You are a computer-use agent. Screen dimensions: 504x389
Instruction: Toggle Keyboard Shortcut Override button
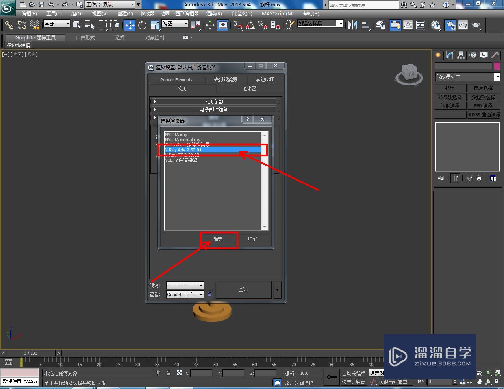click(223, 25)
